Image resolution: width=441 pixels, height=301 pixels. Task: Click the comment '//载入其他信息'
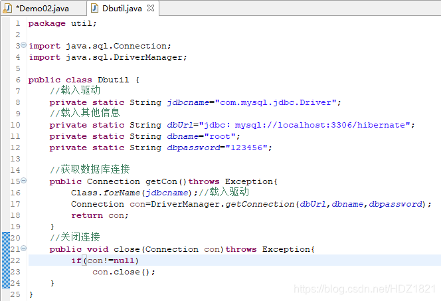(85, 113)
